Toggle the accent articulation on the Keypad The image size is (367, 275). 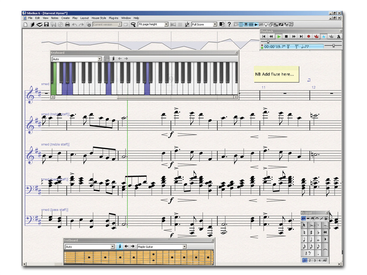pyautogui.click(x=311, y=225)
